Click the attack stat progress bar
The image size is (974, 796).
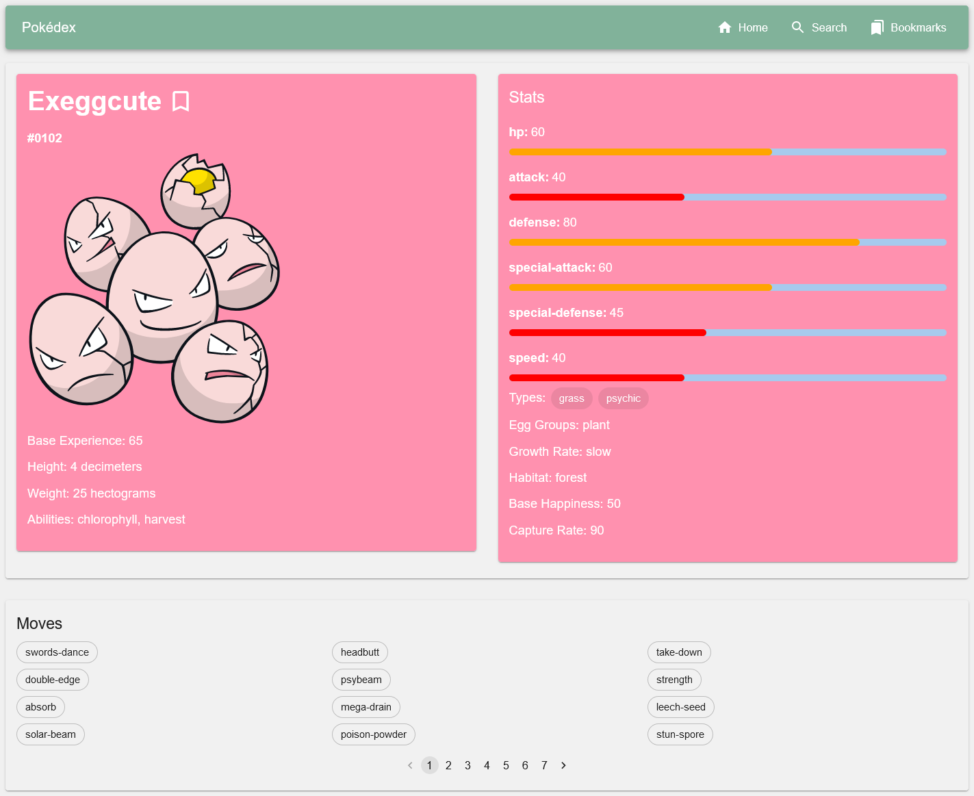pos(728,197)
